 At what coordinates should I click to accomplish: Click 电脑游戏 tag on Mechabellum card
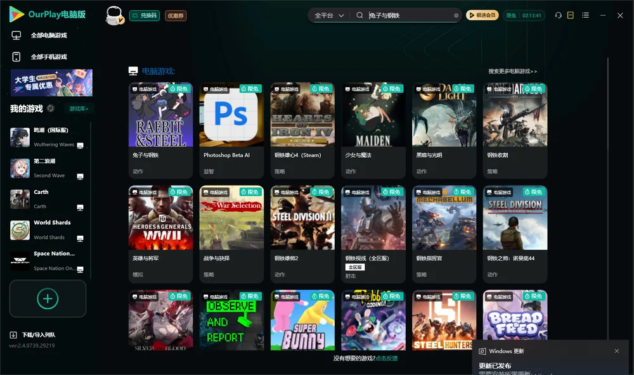pos(428,192)
